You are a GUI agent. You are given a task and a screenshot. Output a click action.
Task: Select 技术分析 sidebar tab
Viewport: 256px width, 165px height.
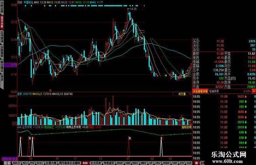2,22
